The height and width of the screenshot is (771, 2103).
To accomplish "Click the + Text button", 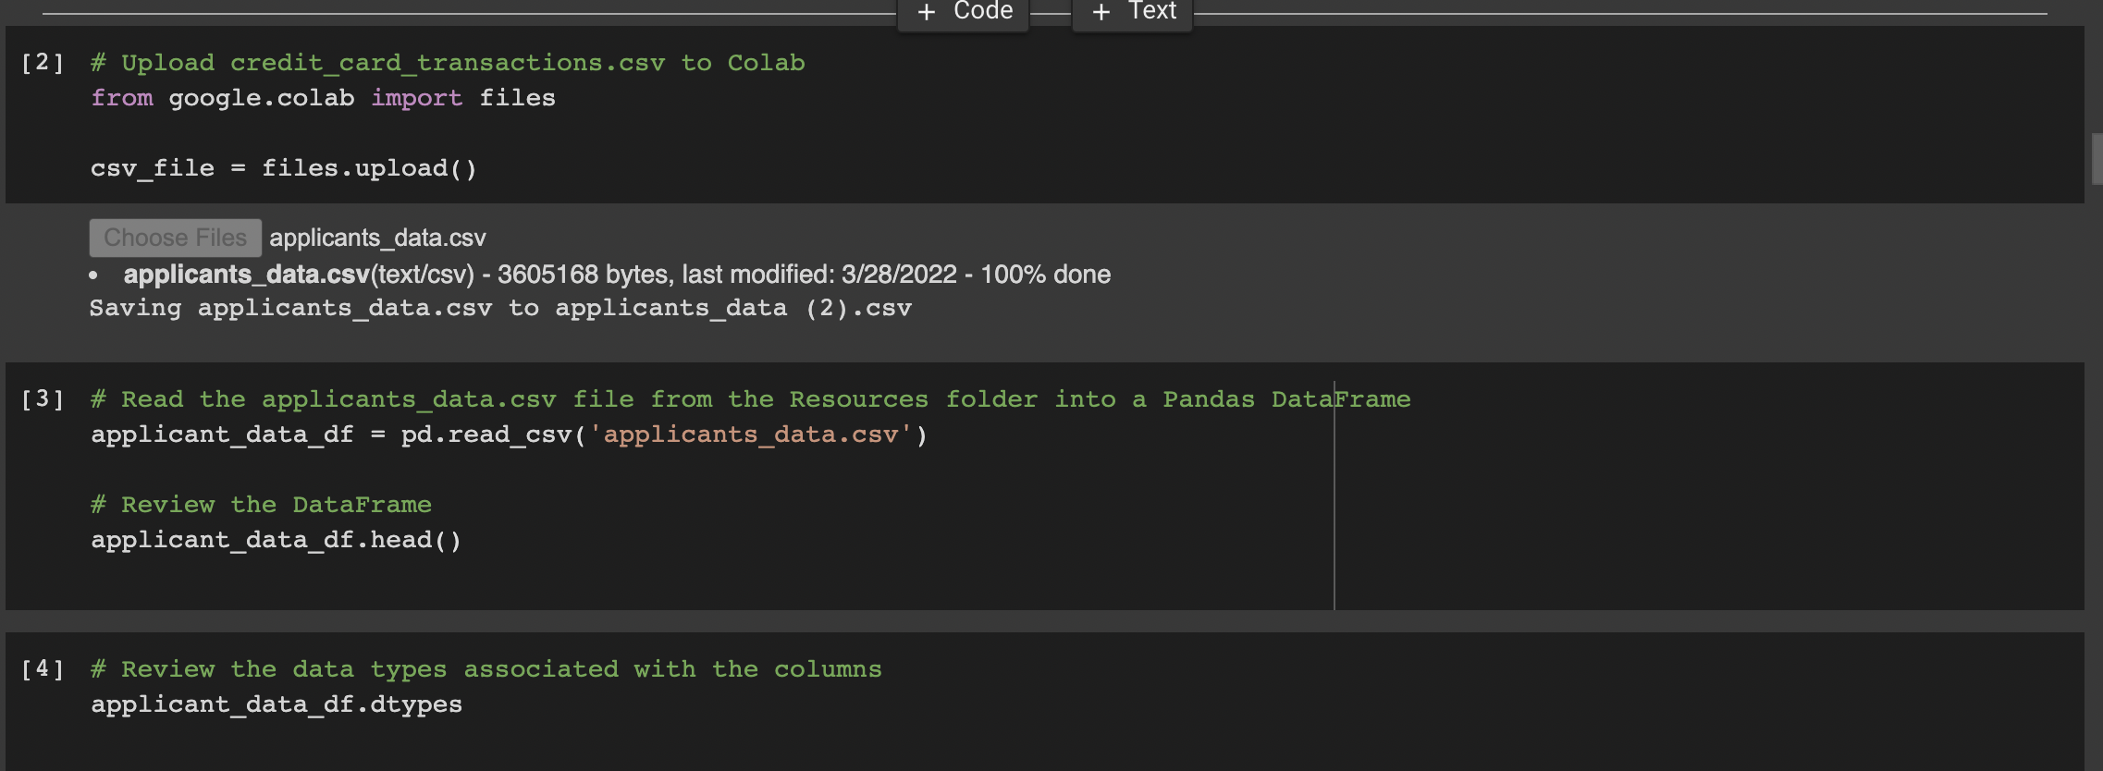I will tap(1132, 13).
